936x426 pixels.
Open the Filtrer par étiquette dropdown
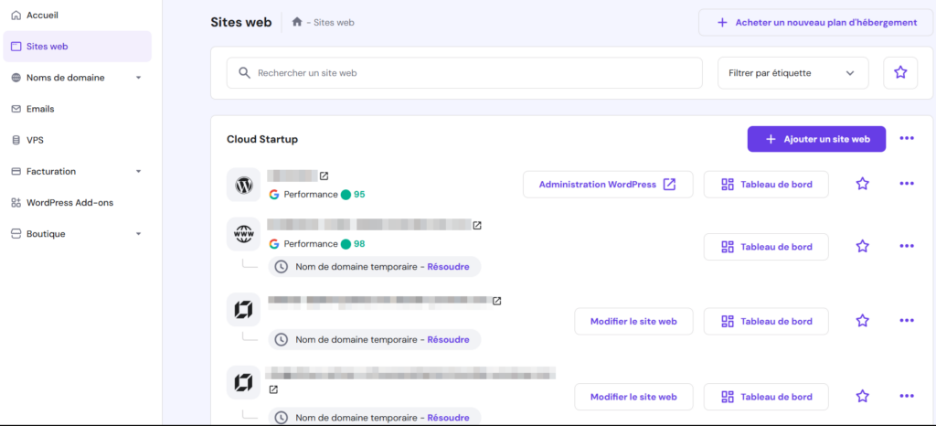point(792,73)
